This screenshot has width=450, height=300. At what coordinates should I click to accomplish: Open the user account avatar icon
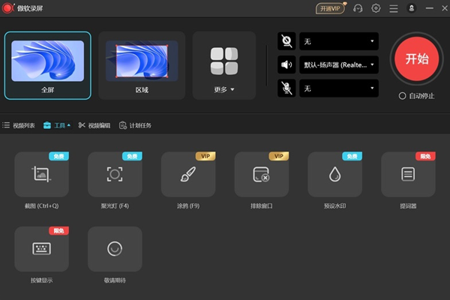click(x=411, y=8)
